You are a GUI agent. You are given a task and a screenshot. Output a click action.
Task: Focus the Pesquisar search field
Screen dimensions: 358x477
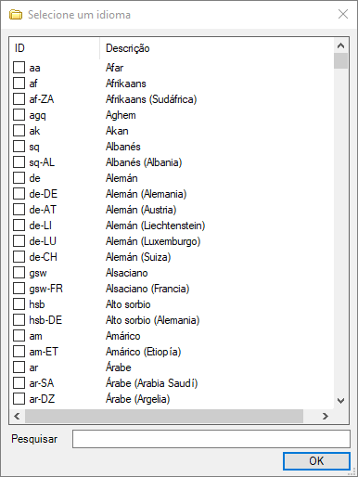tap(211, 439)
